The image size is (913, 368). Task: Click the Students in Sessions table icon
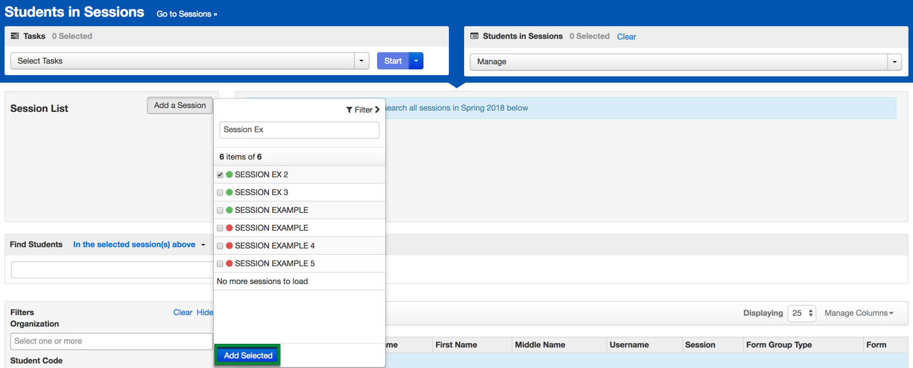[474, 36]
